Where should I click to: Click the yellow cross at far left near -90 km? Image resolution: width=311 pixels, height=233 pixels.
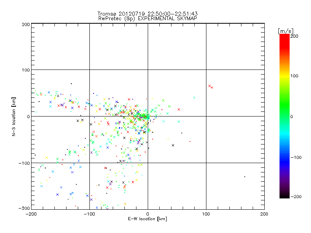[x=47, y=157]
